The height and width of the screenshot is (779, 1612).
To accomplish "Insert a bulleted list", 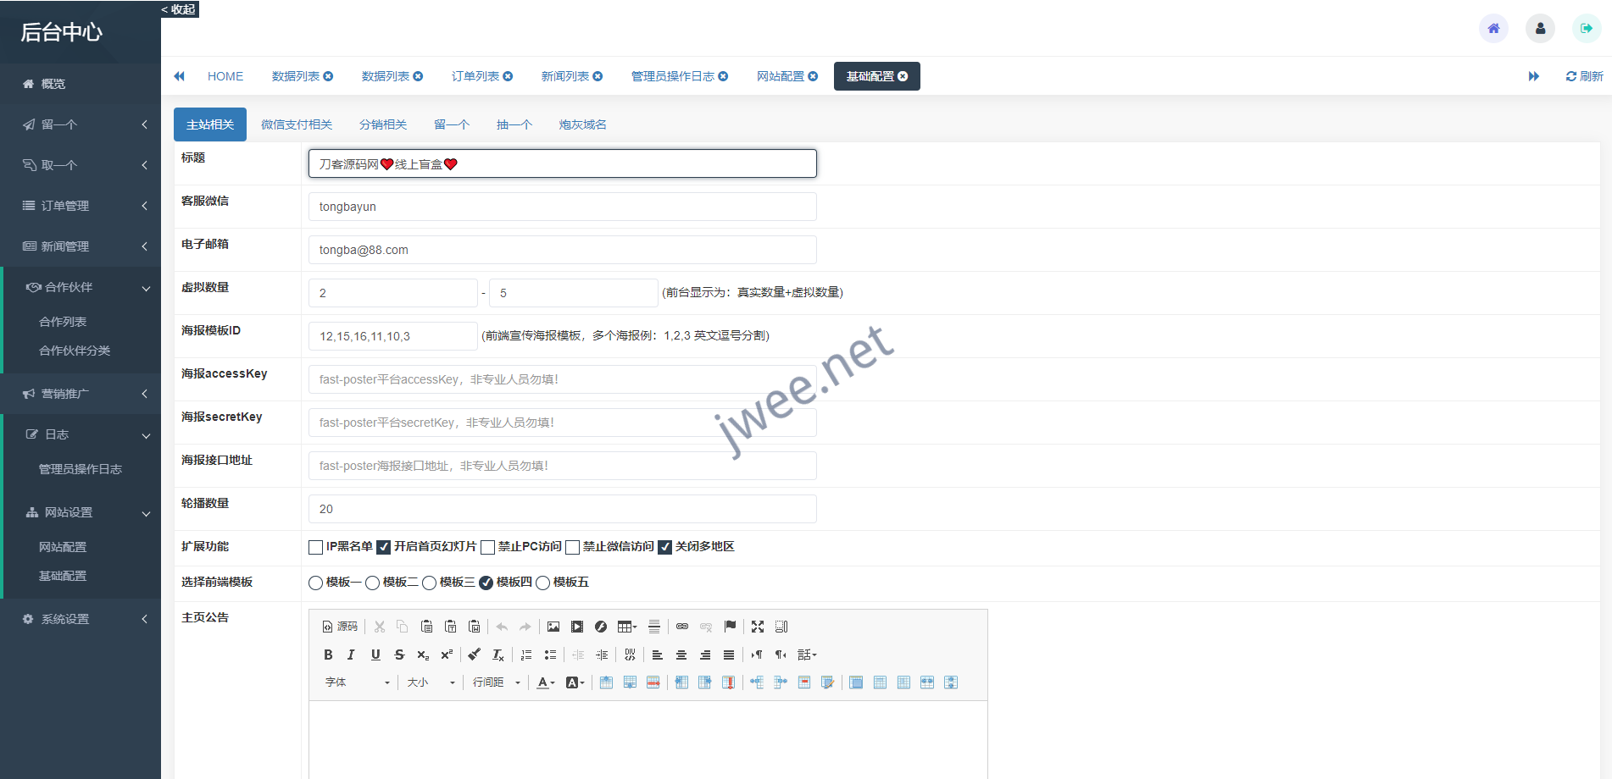I will (x=550, y=655).
